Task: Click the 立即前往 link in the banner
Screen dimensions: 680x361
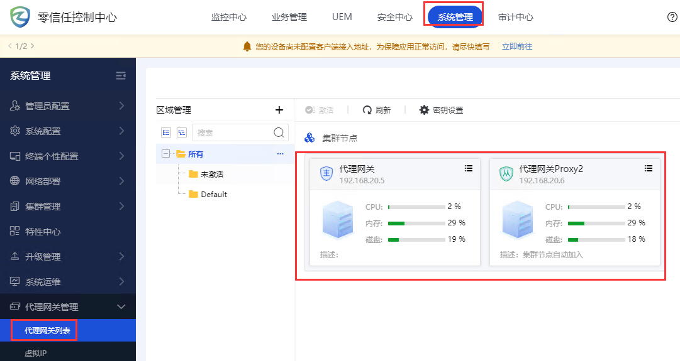Action: 517,46
